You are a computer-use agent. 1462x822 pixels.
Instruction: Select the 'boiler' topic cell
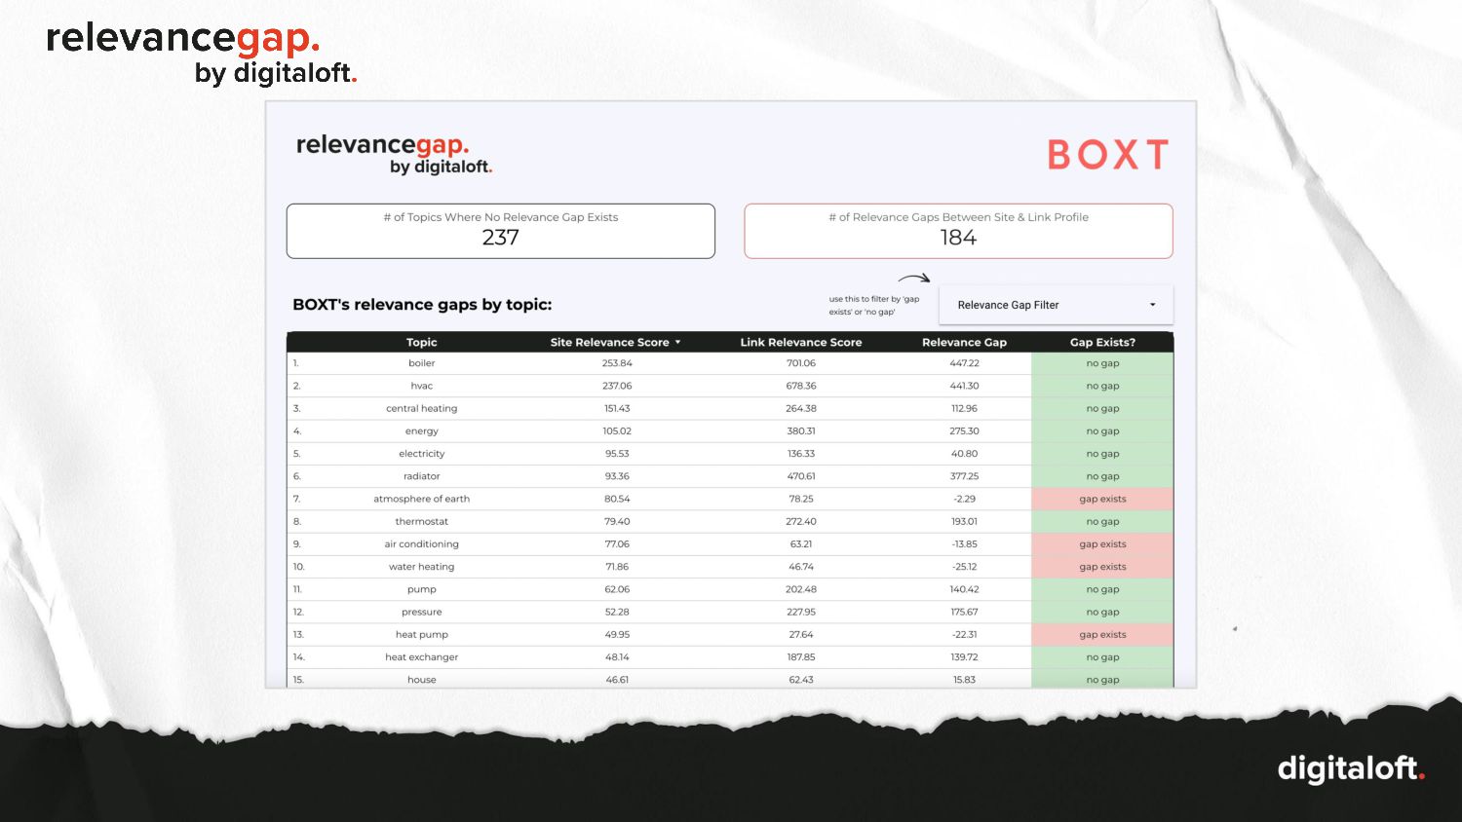[421, 363]
